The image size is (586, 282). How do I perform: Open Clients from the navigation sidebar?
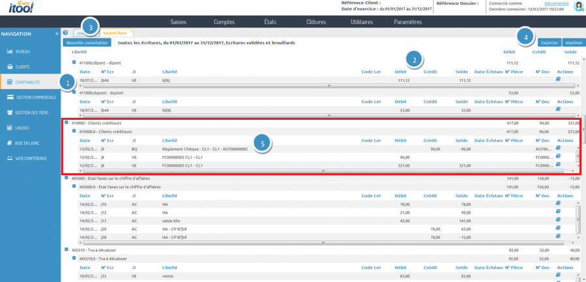tap(23, 66)
